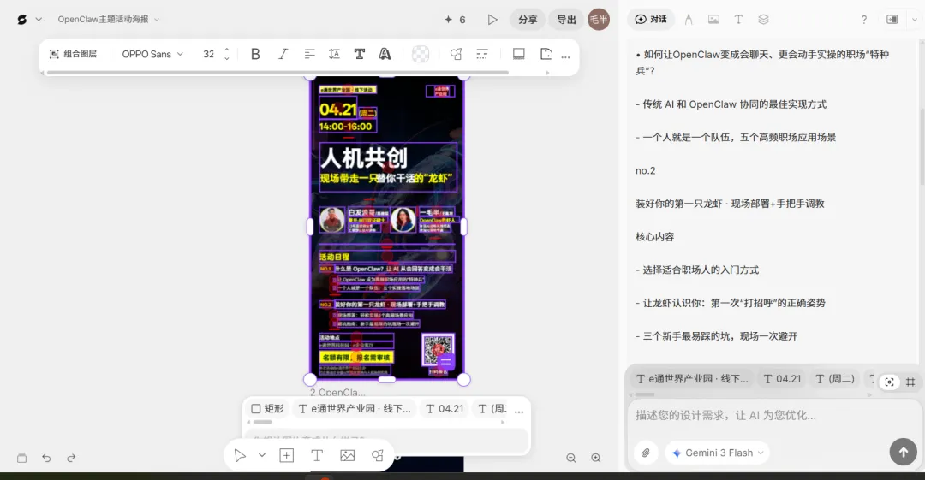Click the play preview icon

(x=492, y=20)
